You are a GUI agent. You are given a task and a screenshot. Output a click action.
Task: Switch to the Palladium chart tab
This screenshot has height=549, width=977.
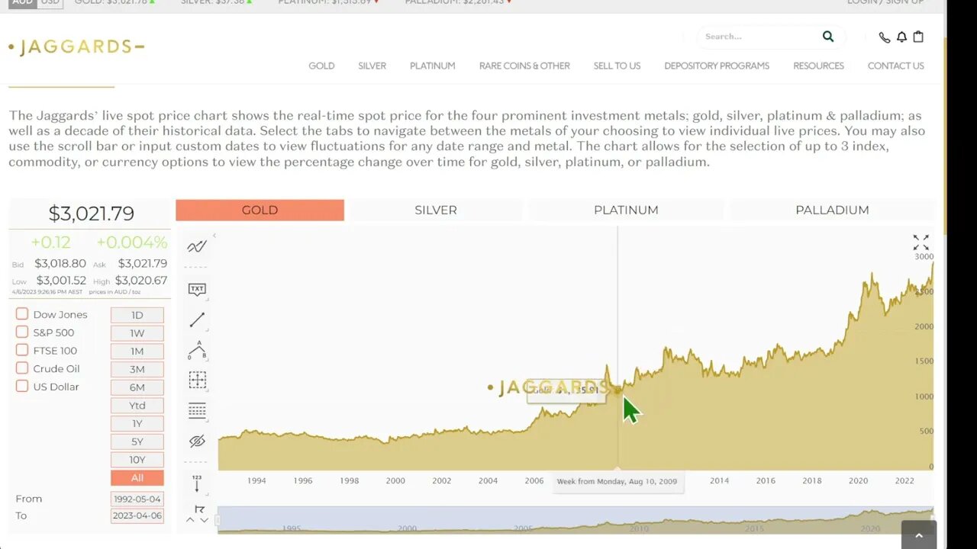point(832,210)
